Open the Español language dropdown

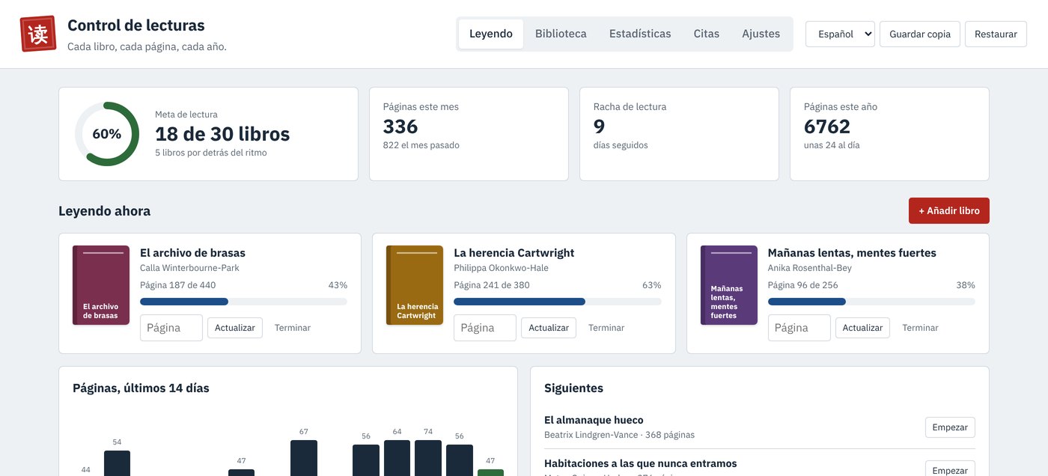click(840, 34)
